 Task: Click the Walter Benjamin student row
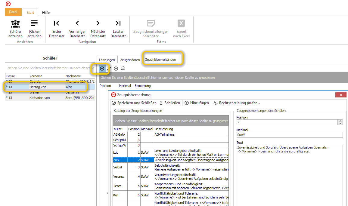(50, 92)
